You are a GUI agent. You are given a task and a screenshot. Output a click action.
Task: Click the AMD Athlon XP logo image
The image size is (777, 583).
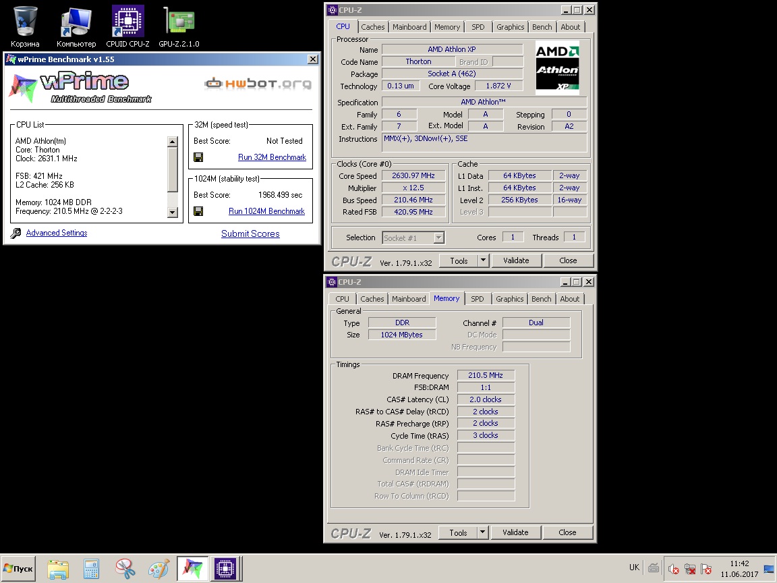pyautogui.click(x=558, y=67)
